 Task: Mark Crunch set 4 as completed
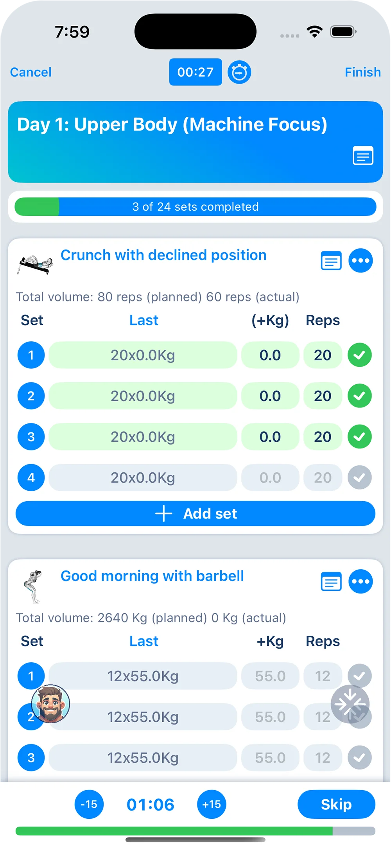coord(360,477)
